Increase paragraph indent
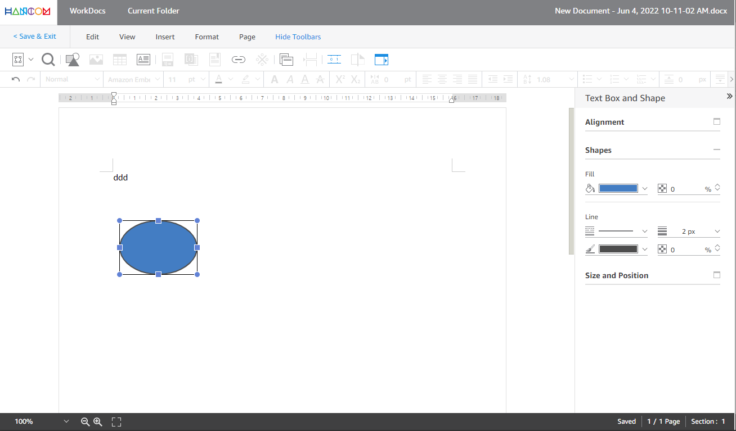 (508, 79)
